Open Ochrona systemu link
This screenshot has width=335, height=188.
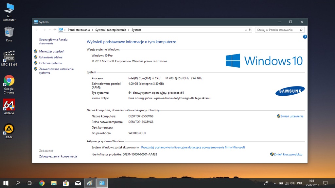tap(51, 63)
